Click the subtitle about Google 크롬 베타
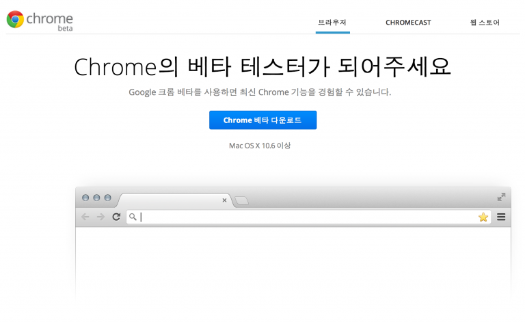 click(260, 92)
